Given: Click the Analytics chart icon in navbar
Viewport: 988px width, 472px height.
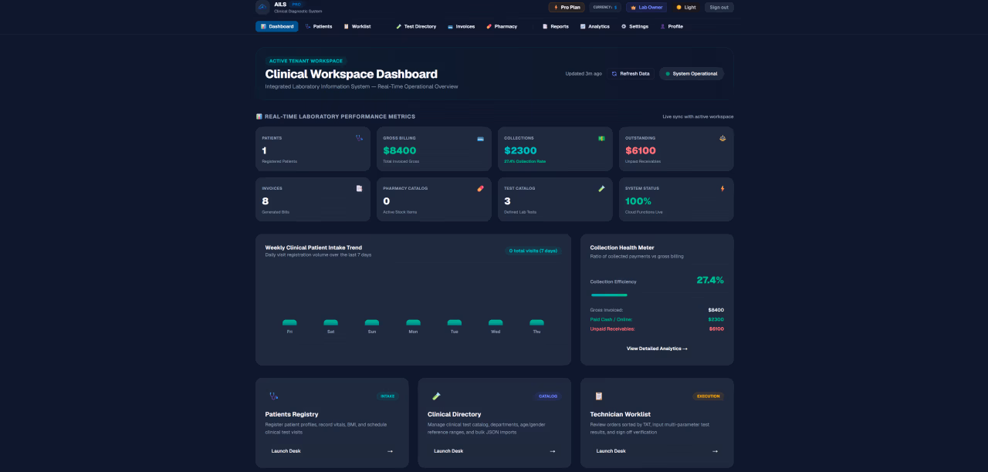Looking at the screenshot, I should point(583,26).
